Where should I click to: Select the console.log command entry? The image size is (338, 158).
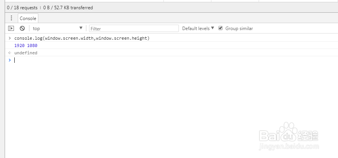tap(82, 38)
